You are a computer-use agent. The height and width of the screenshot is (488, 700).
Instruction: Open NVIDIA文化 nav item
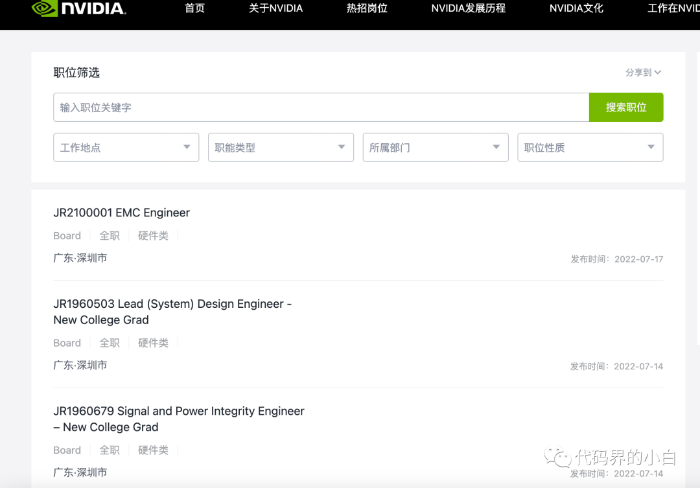576,8
